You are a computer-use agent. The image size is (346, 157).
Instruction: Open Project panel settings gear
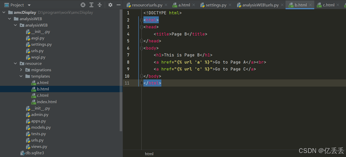[x=110, y=5]
